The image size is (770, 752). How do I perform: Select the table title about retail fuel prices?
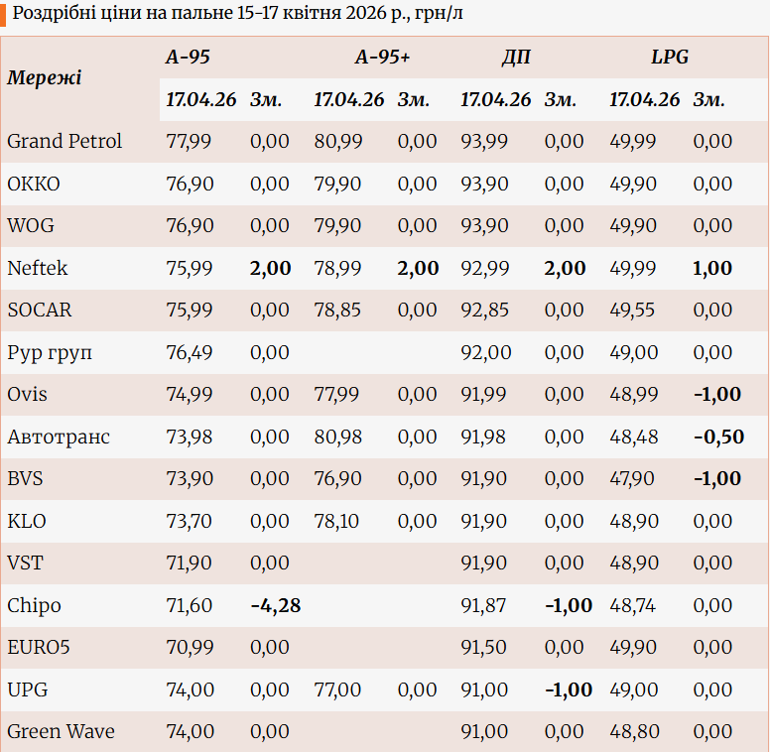(x=238, y=14)
